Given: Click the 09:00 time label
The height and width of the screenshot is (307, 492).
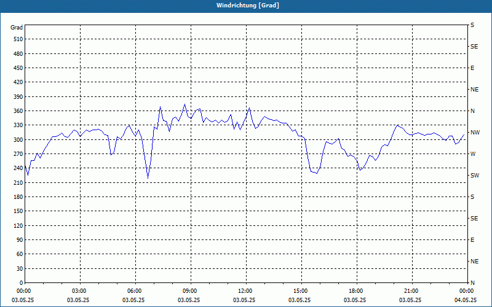Looking at the screenshot, I should [191, 291].
